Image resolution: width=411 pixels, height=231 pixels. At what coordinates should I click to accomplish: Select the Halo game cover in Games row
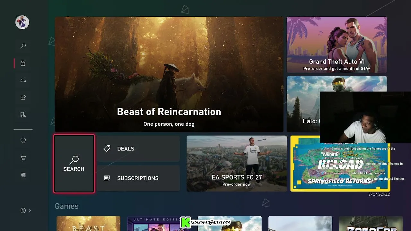click(230, 224)
